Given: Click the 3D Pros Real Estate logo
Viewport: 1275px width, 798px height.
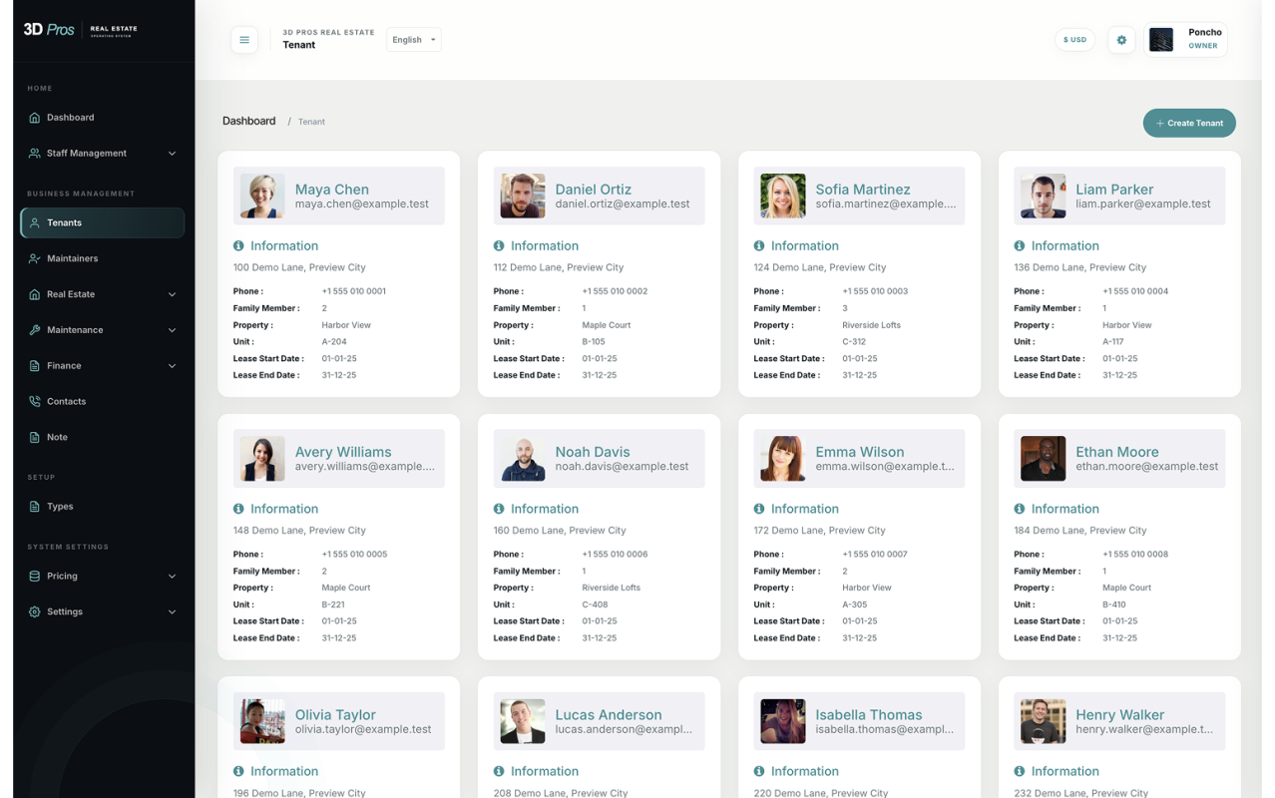Looking at the screenshot, I should (81, 30).
